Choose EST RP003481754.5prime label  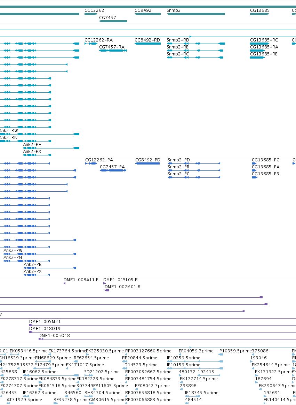(x=148, y=379)
